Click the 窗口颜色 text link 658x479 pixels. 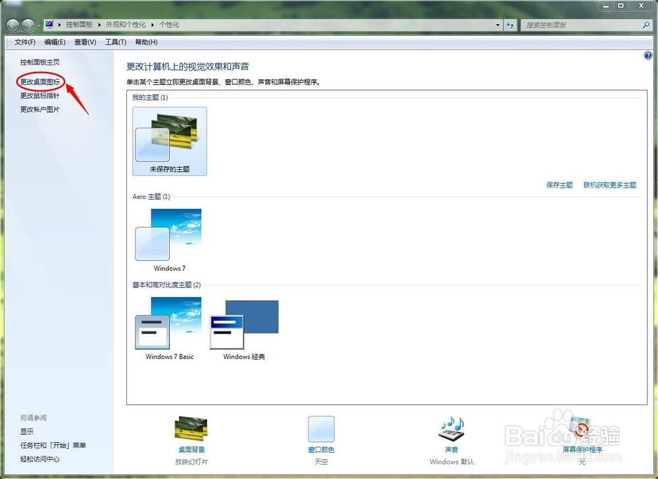pos(321,449)
